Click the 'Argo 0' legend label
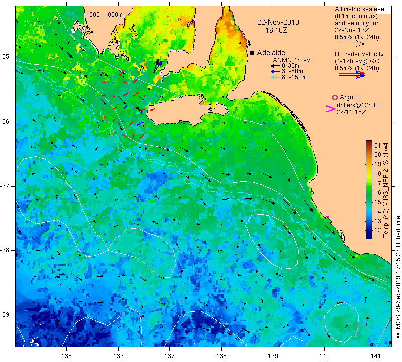Screen dimensions: 402x362 click(349, 97)
